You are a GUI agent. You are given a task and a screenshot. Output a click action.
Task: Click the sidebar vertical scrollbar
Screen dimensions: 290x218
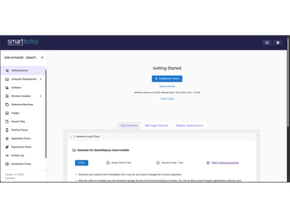pyautogui.click(x=46, y=114)
